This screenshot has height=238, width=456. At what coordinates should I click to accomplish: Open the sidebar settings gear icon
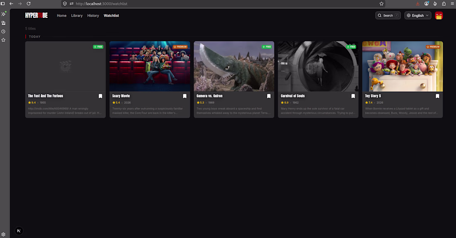point(3,234)
